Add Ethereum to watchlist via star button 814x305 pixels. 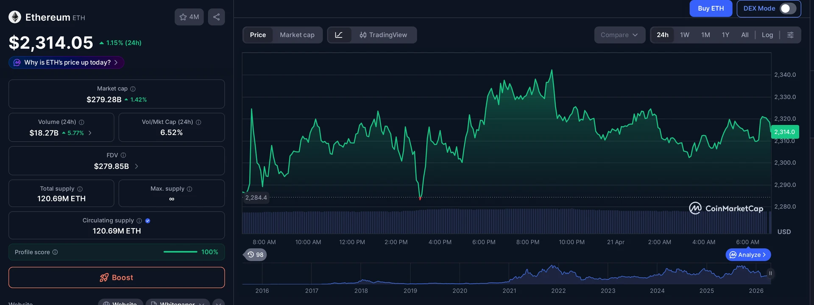189,17
